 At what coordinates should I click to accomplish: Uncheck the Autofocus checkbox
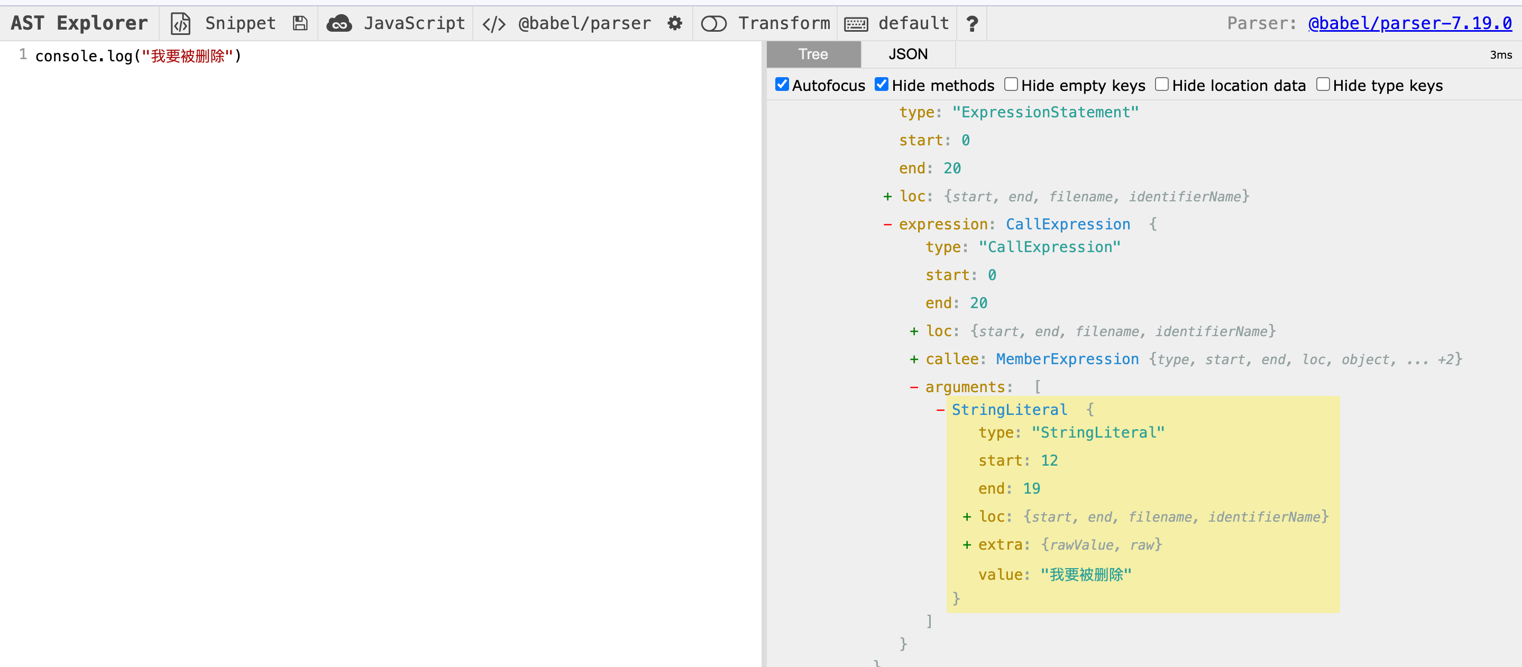point(782,85)
